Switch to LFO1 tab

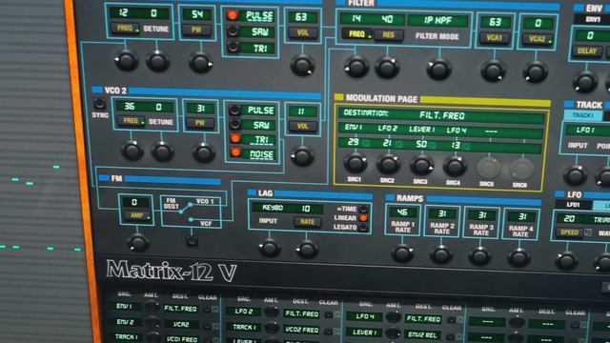click(573, 205)
